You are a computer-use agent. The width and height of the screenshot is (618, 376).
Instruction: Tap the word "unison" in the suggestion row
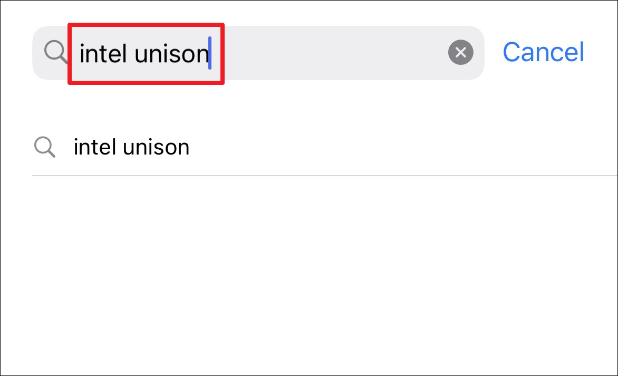coord(156,147)
